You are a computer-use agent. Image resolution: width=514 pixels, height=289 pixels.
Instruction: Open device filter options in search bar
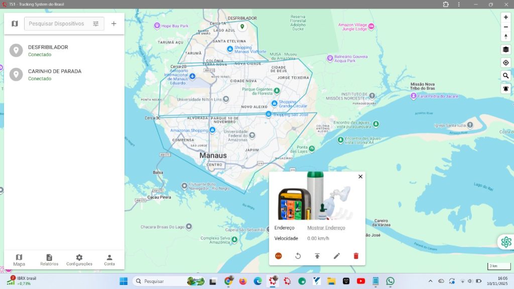pyautogui.click(x=95, y=24)
